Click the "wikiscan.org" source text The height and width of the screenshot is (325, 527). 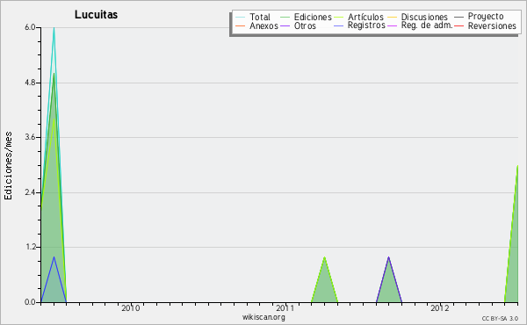(263, 317)
